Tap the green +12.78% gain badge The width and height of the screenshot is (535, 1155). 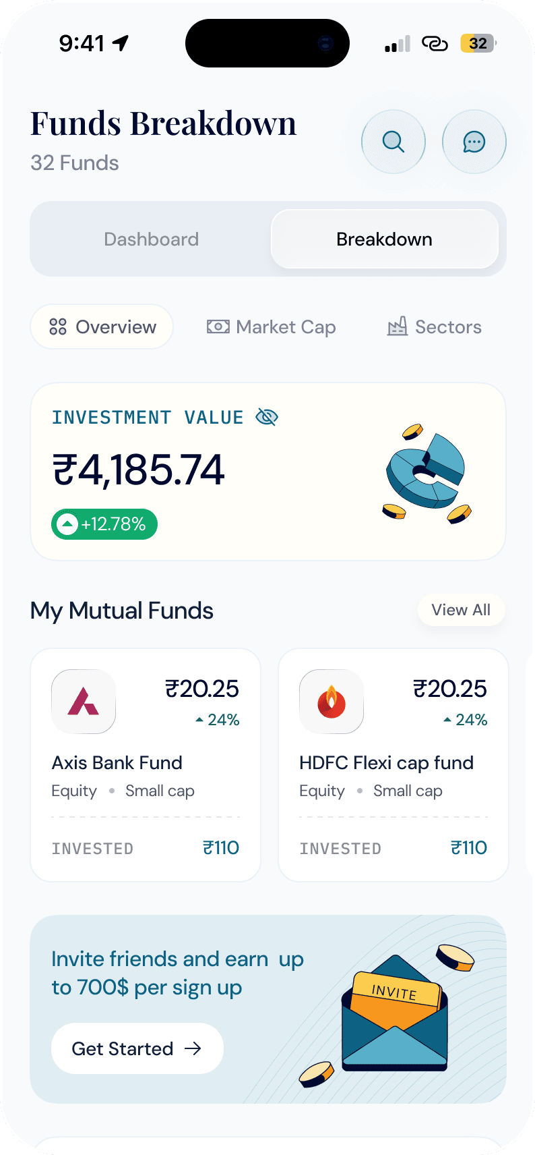pos(104,524)
